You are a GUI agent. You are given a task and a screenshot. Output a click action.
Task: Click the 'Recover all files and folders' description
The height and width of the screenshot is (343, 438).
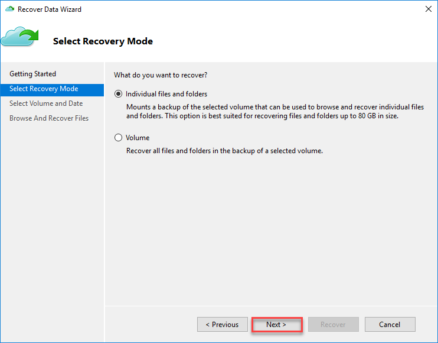point(224,151)
